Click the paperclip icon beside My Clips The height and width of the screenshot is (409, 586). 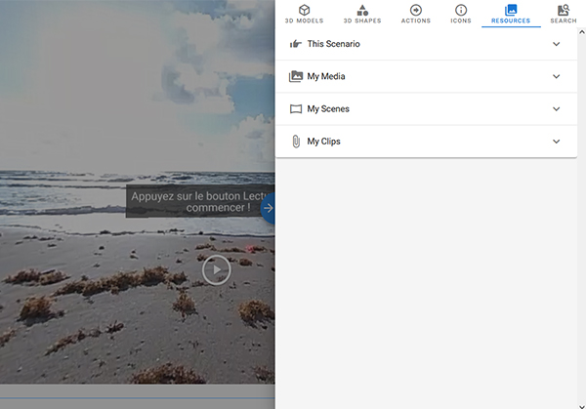point(296,142)
